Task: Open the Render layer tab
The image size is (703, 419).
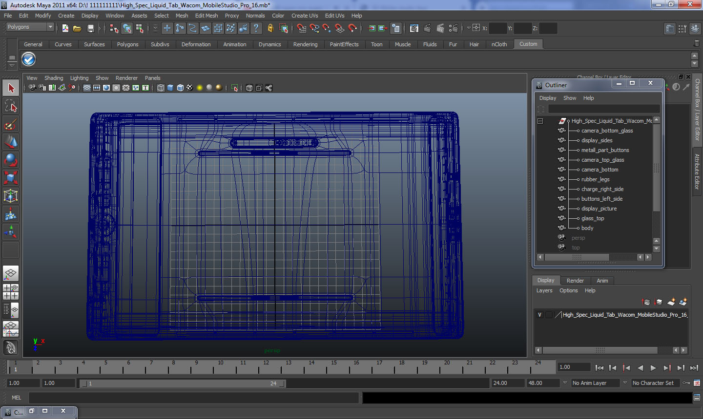Action: pyautogui.click(x=575, y=281)
